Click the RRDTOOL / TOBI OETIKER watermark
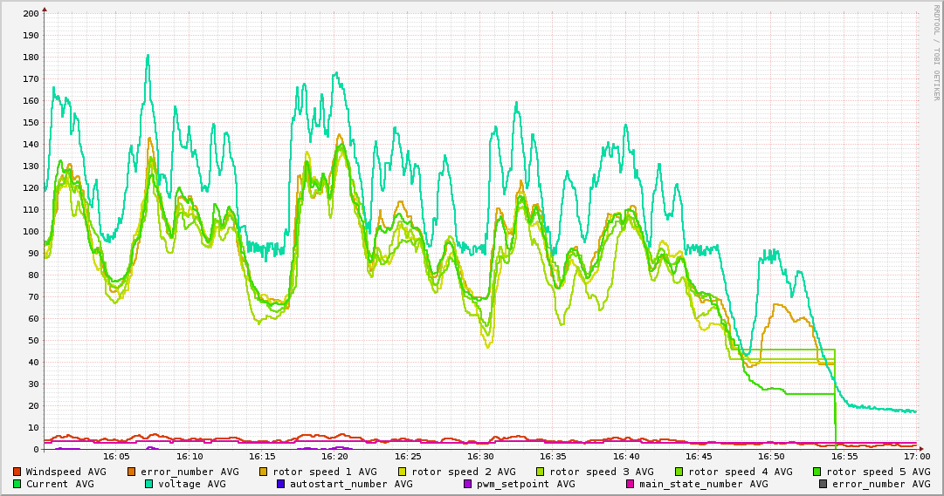The width and height of the screenshot is (944, 496). coord(936,52)
